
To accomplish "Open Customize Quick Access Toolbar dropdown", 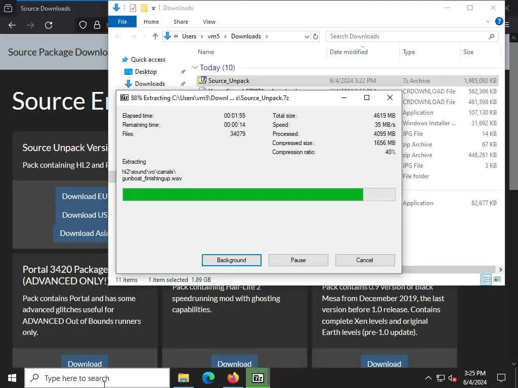I will (x=154, y=8).
